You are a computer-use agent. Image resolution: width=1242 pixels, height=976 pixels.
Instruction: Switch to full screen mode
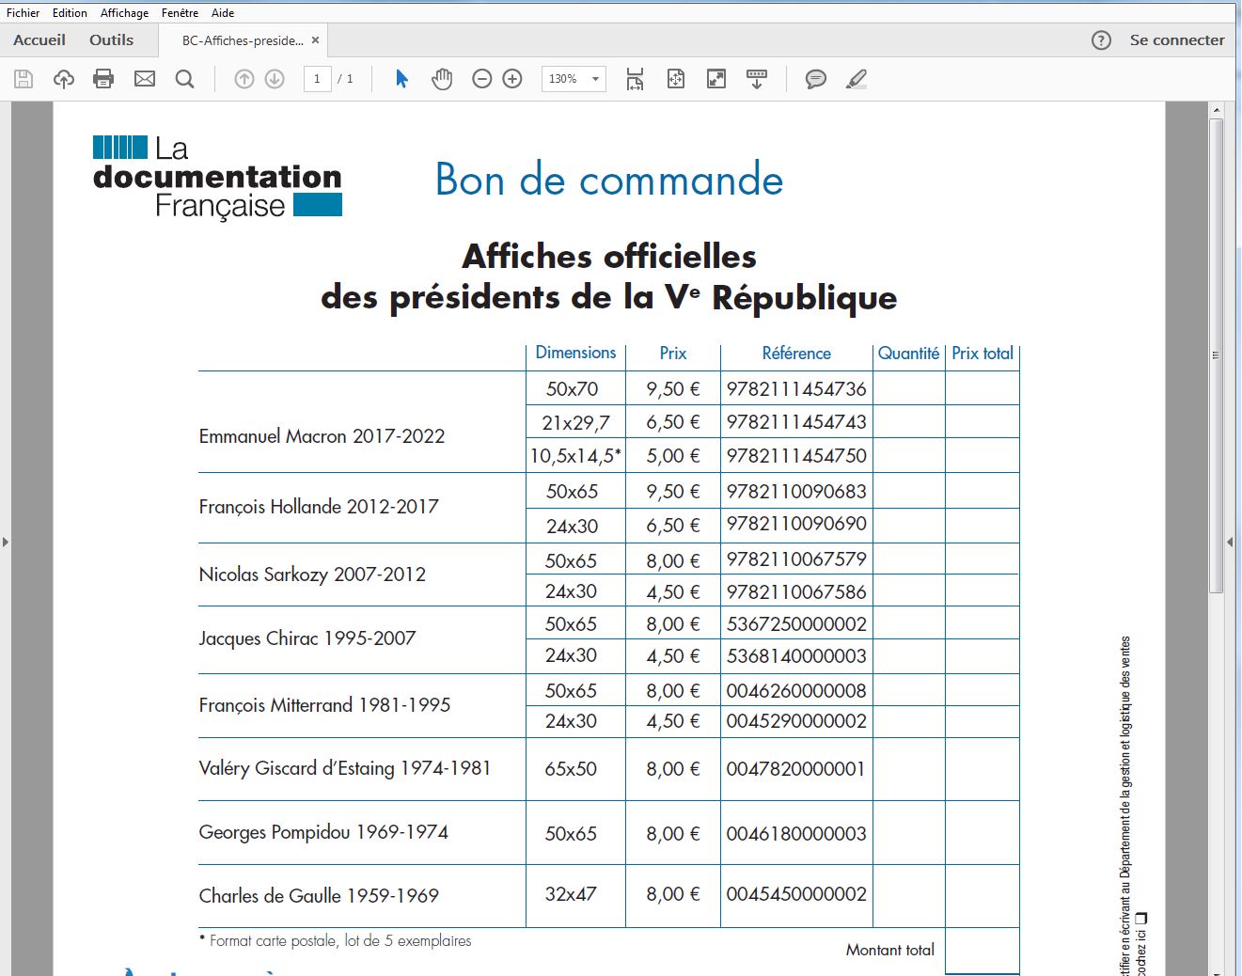click(x=716, y=79)
